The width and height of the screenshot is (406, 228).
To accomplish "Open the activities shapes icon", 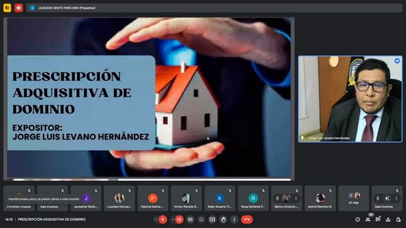I will point(388,219).
